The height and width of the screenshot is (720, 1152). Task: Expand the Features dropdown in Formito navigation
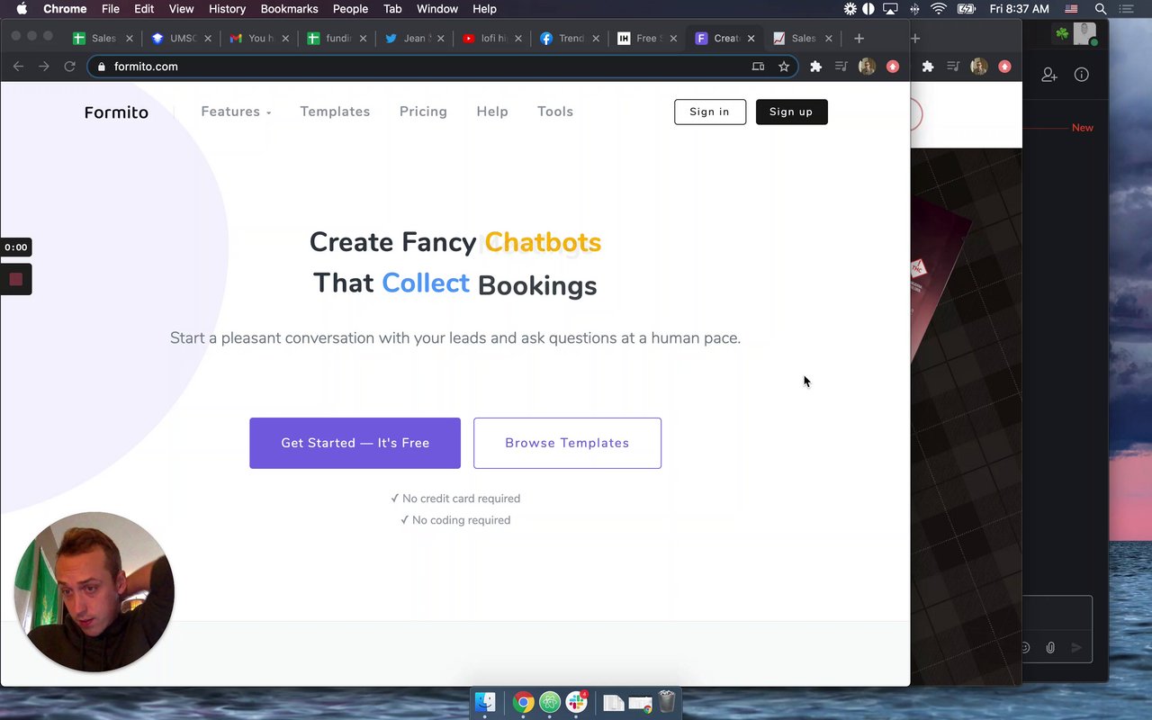(x=236, y=112)
